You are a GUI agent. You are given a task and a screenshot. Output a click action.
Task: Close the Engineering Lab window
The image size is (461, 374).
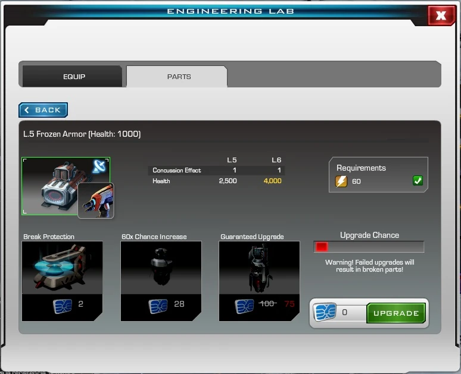point(441,15)
